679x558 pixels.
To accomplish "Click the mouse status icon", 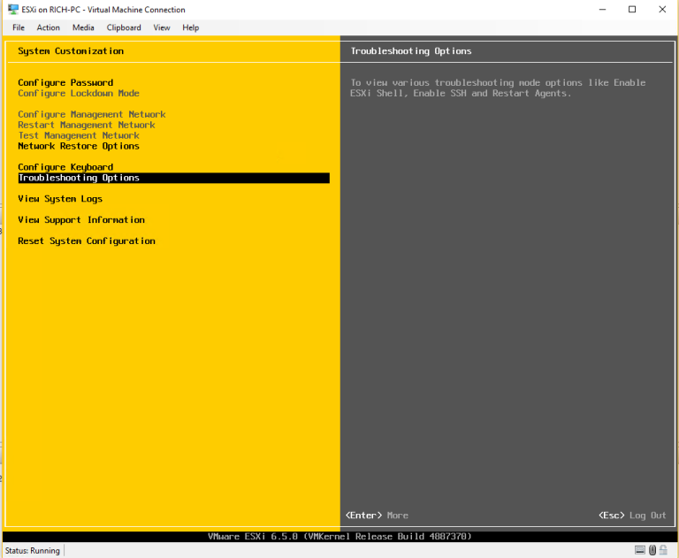I will tap(652, 550).
